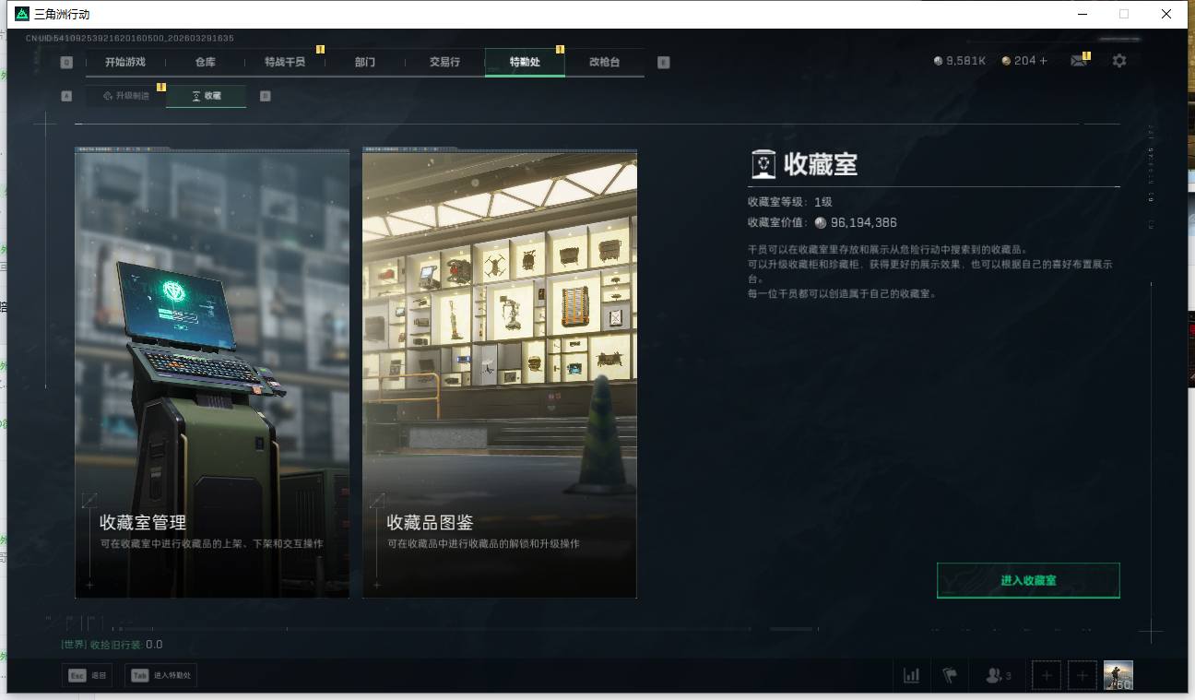Open the settings gear icon
This screenshot has width=1195, height=700.
(1118, 61)
